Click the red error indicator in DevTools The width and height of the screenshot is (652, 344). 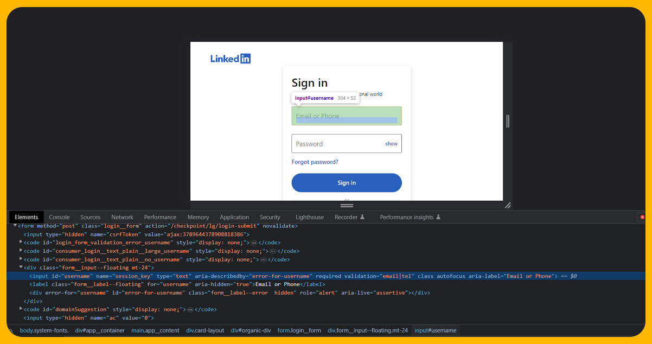pyautogui.click(x=642, y=217)
